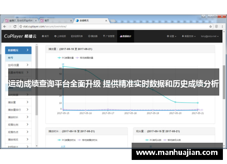The height and width of the screenshot is (164, 227).
Task: Open 播放时长 in the sidebar
Action: tap(18, 117)
